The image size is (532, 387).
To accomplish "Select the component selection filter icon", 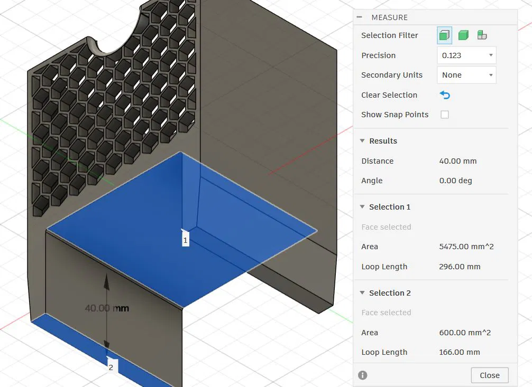I will point(482,35).
